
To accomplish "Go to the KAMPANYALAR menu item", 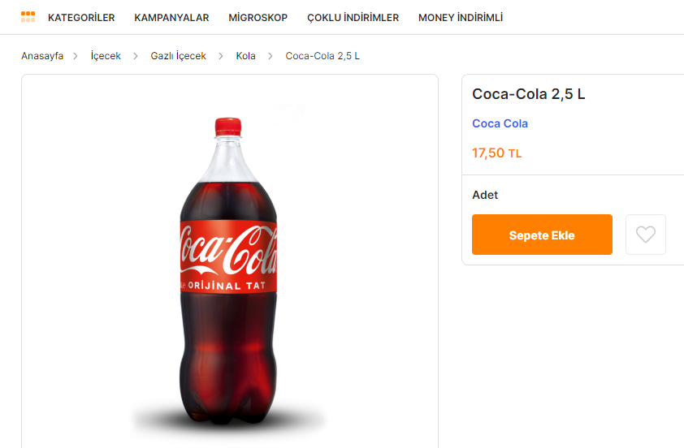I will pos(171,17).
